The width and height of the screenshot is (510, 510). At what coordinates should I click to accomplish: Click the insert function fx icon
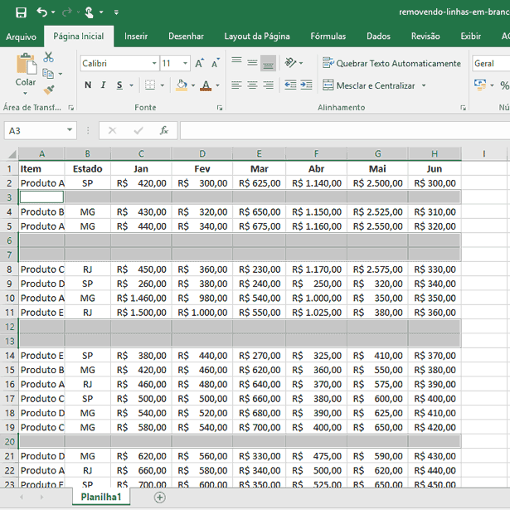(164, 131)
